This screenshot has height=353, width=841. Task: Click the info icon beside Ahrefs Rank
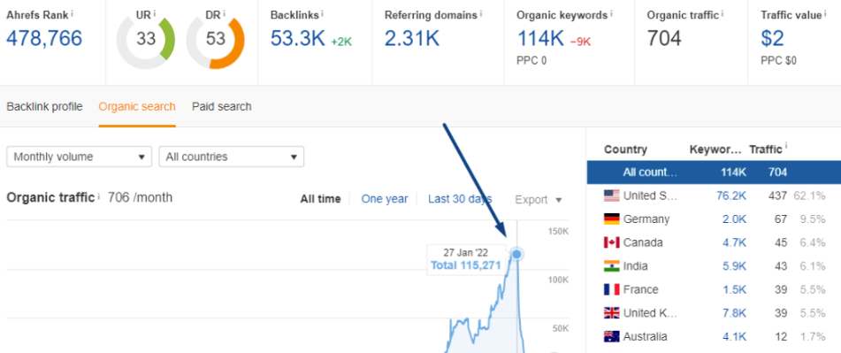(x=73, y=13)
